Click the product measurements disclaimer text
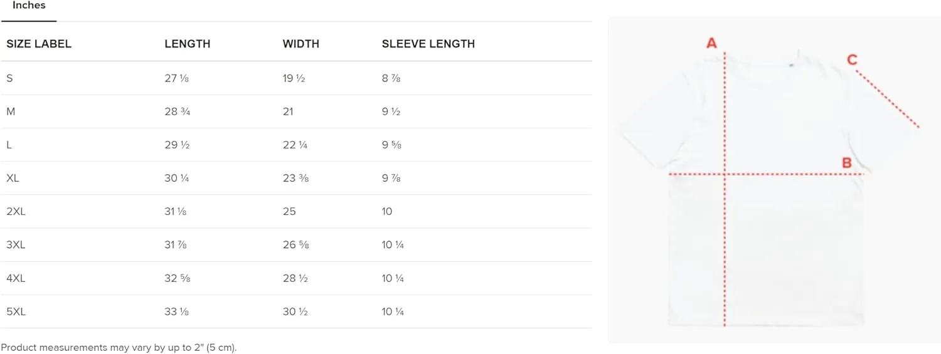941x354 pixels. tap(119, 347)
